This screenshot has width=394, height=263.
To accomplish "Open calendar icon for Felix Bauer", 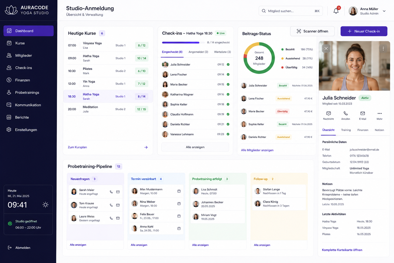I will (179, 216).
